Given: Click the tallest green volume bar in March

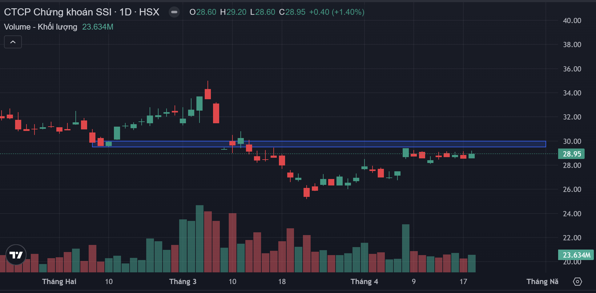Looking at the screenshot, I should [199, 239].
